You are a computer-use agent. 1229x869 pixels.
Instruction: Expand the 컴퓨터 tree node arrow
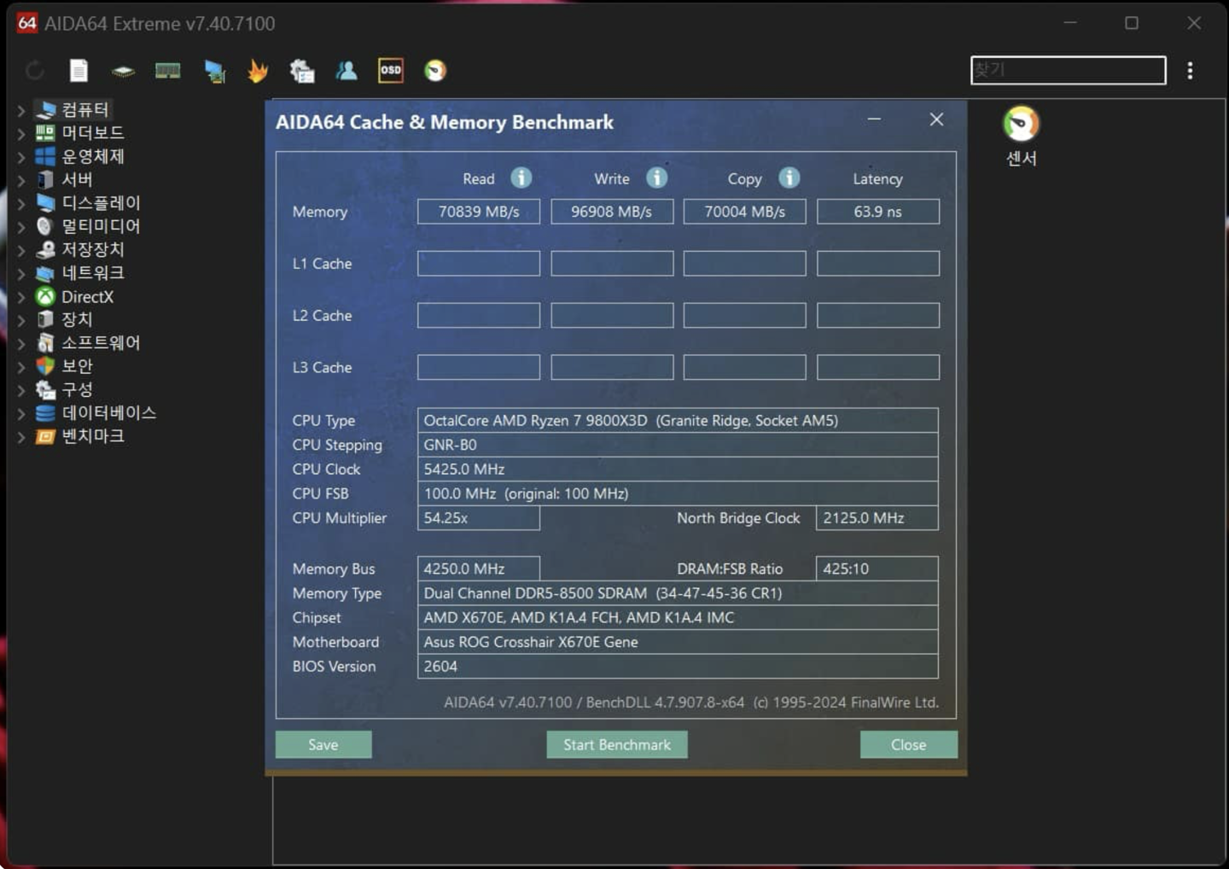click(x=20, y=110)
